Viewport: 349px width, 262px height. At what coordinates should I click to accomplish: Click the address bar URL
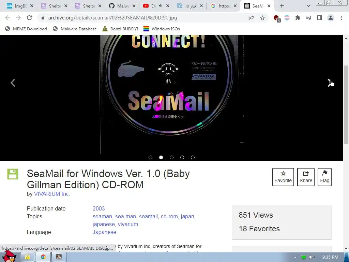coord(112,18)
